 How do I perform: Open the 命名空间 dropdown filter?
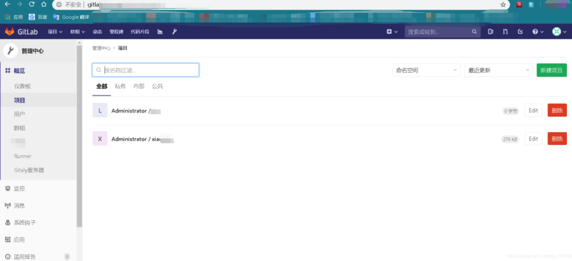[x=426, y=70]
